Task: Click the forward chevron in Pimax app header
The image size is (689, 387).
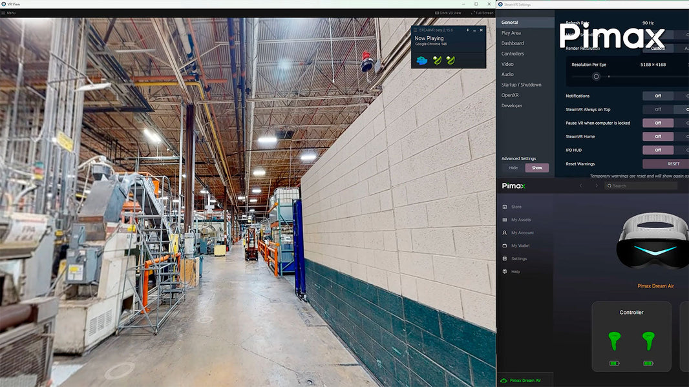Action: coord(597,185)
